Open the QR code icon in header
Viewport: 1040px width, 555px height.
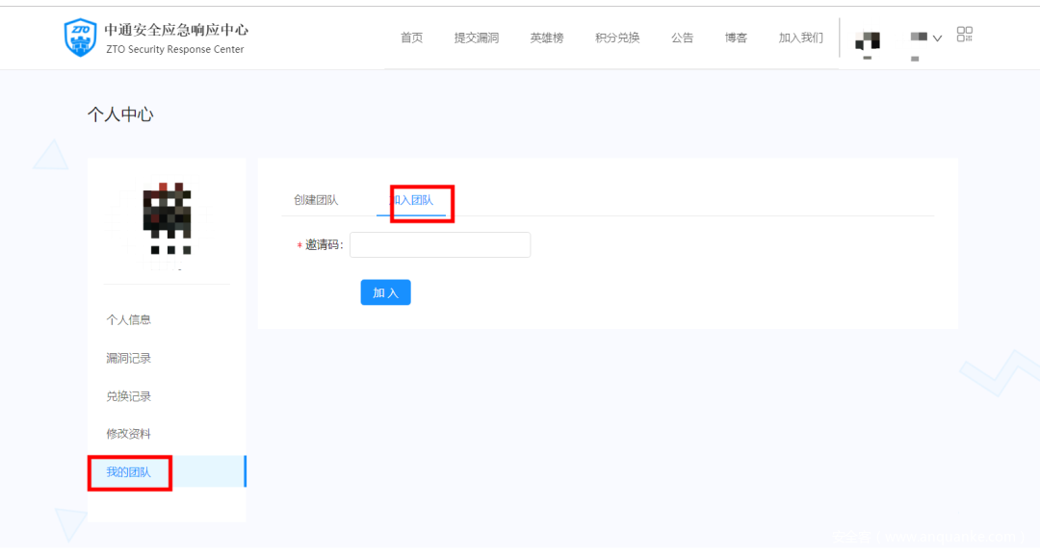tap(964, 35)
